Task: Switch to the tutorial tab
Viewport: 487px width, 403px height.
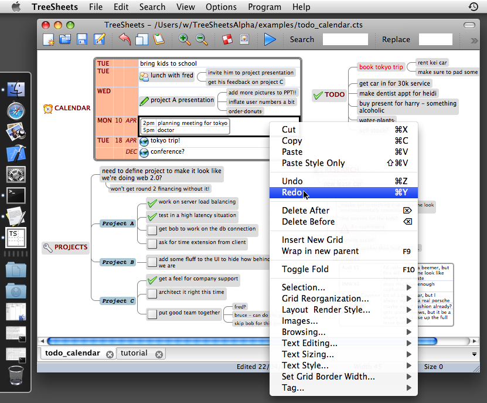Action: pos(134,353)
